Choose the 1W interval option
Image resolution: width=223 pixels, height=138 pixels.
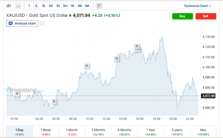coord(80,6)
